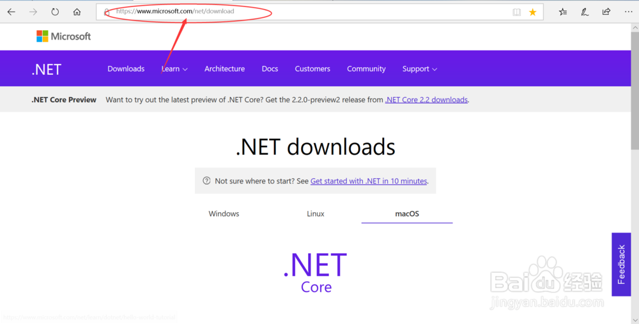The width and height of the screenshot is (639, 324).
Task: Click the .NET brand in purple bar
Action: pyautogui.click(x=47, y=70)
